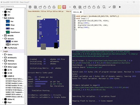Screen dimensions: 140x105
Task: Click component list scrollbar down arrow
Action: point(25,103)
